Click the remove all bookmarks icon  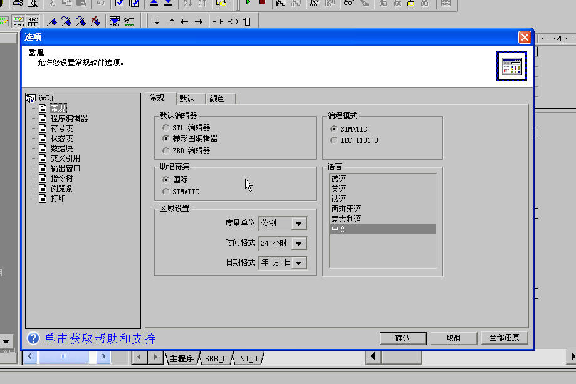click(95, 21)
